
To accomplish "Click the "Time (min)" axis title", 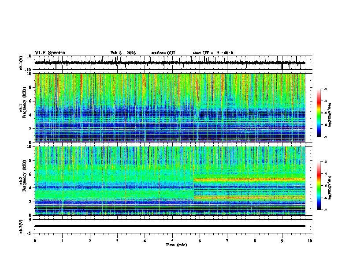I will (176, 245).
